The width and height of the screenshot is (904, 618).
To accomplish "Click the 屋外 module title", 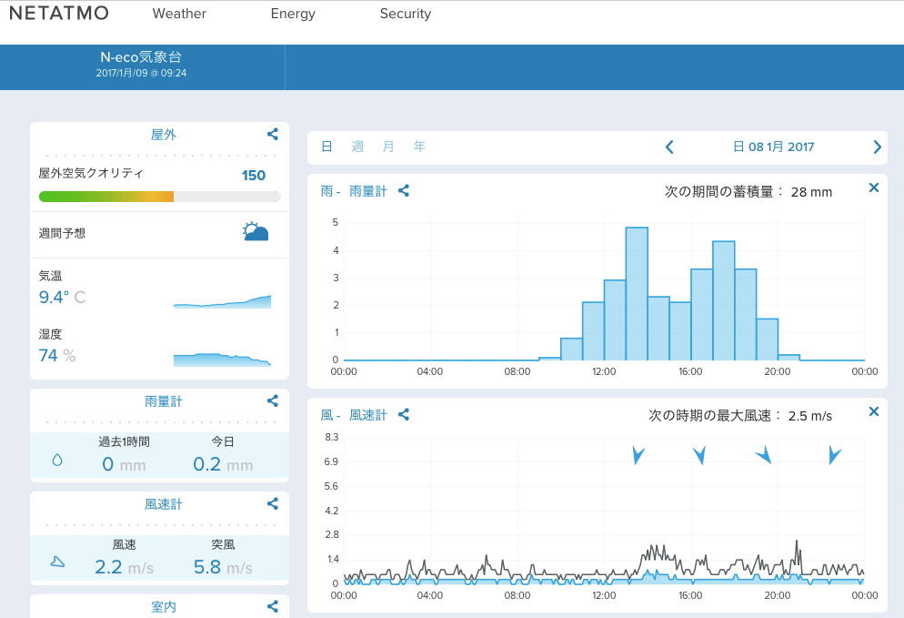I will pos(163,135).
